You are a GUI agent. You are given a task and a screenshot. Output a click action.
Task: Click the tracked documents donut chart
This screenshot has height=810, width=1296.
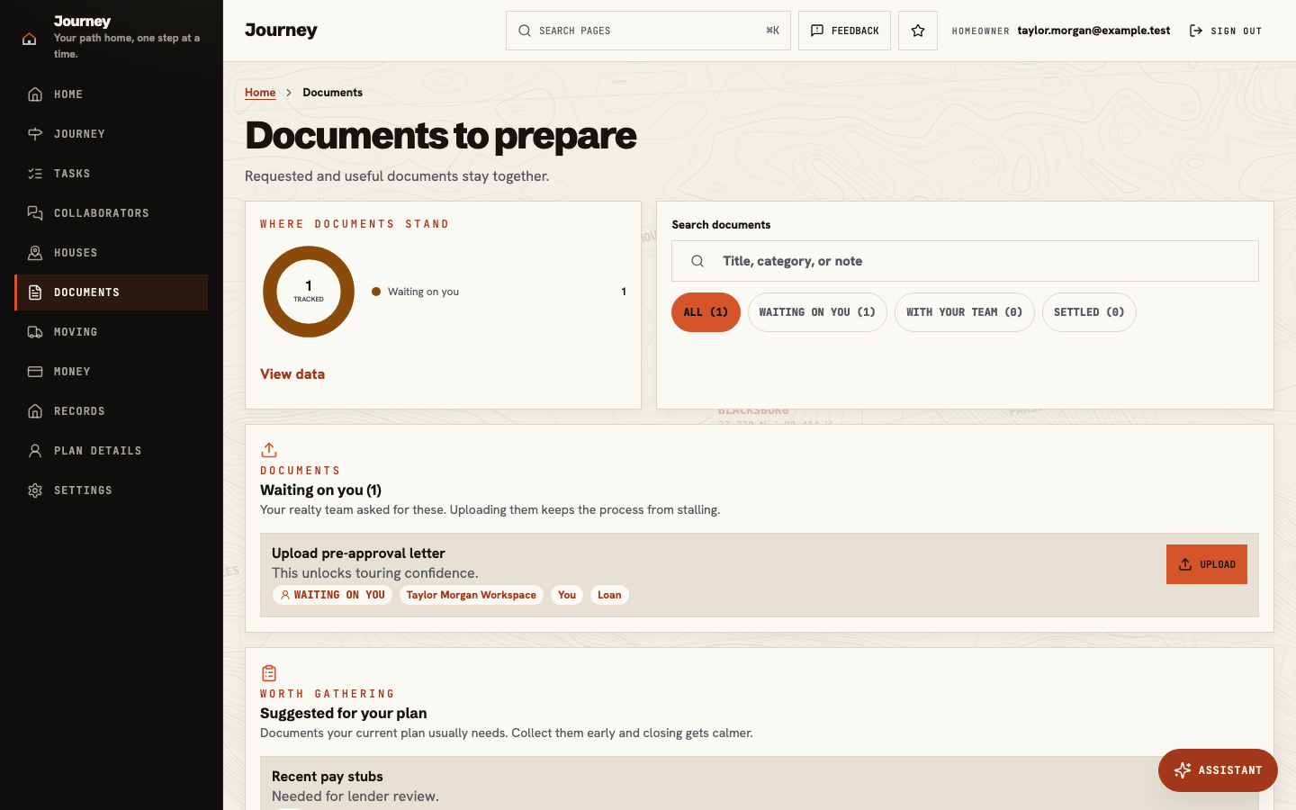309,292
